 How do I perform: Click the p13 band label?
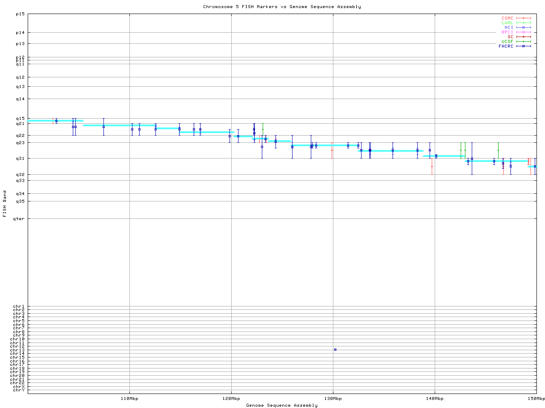point(20,44)
